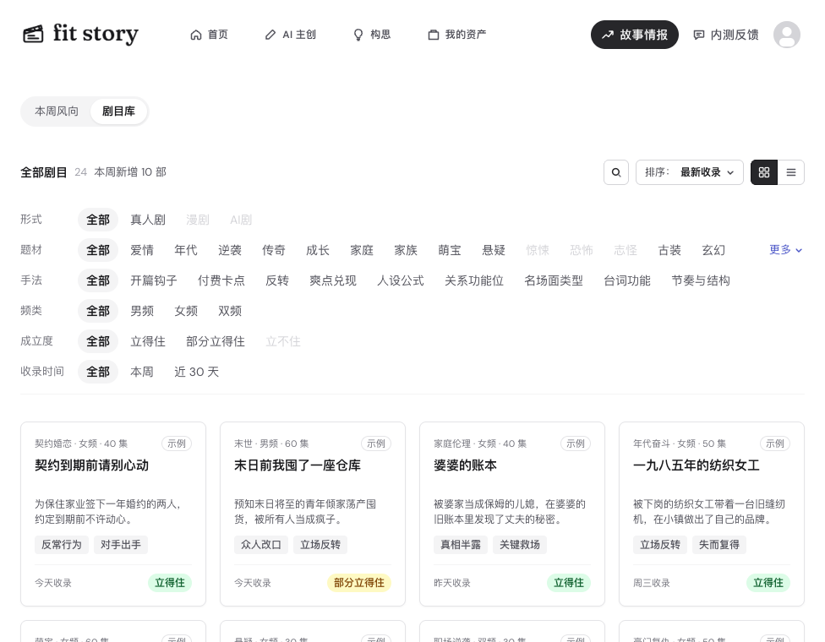Filter 成立度 by 部分立得住

(216, 342)
